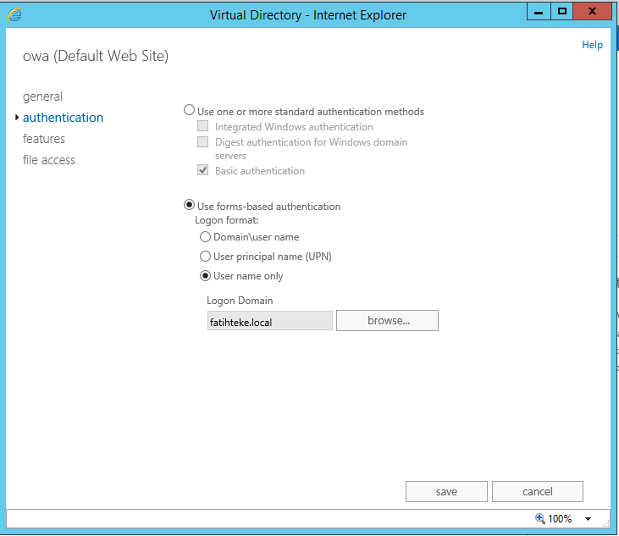The width and height of the screenshot is (619, 536).
Task: Click the owa (Default Web Site) heading
Action: point(96,56)
